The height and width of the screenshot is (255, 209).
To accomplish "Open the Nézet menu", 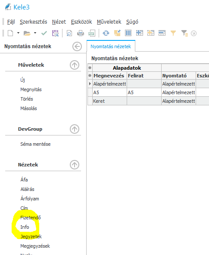I will coord(59,22).
